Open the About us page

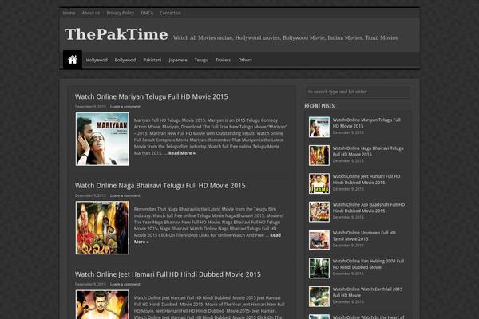[x=91, y=13]
